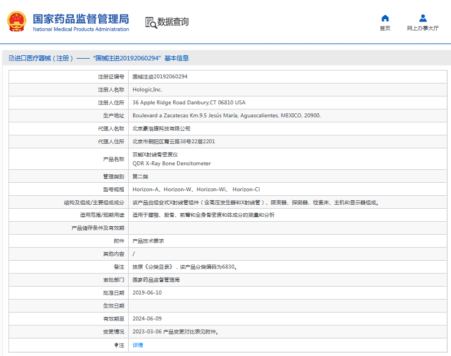This screenshot has width=451, height=356.
Task: Click registration number 国械注进20192060294 cell
Action: tap(160, 77)
